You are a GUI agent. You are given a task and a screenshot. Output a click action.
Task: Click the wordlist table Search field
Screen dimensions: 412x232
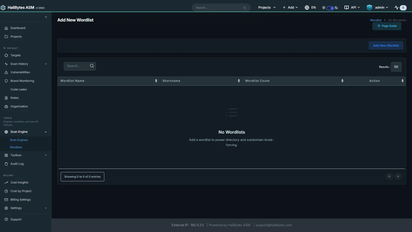click(80, 66)
